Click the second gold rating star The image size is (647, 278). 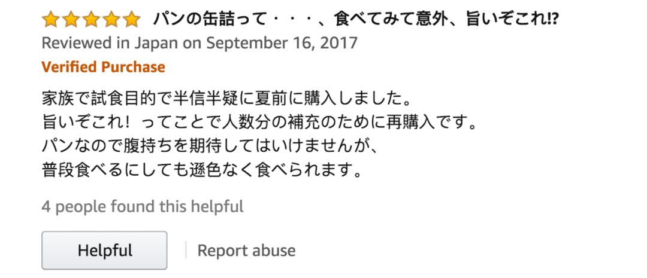(71, 19)
